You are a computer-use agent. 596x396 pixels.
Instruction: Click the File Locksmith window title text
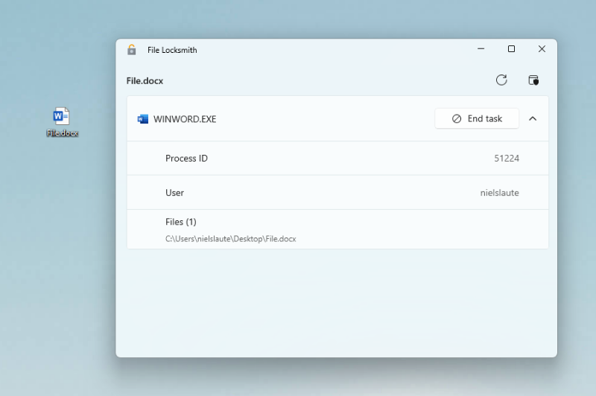(x=172, y=50)
